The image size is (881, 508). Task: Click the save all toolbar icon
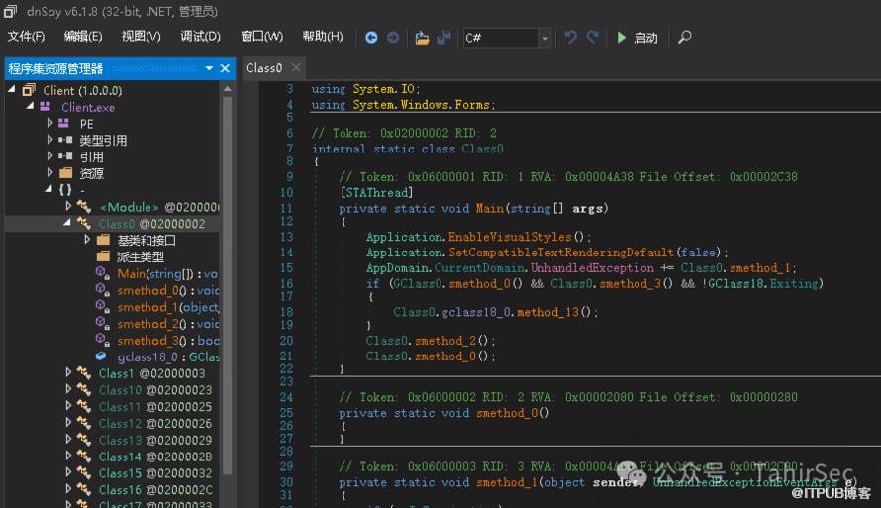pos(444,38)
